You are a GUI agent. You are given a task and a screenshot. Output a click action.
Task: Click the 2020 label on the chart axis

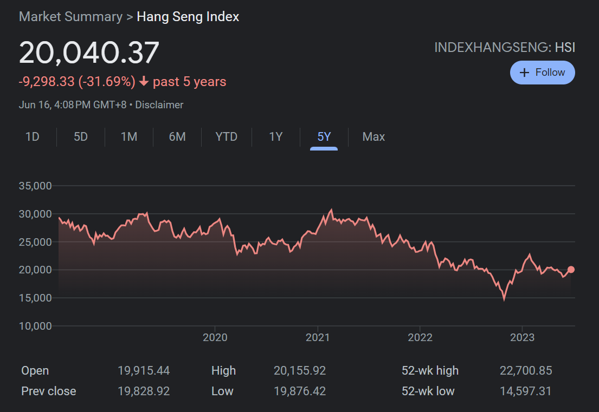click(x=215, y=338)
